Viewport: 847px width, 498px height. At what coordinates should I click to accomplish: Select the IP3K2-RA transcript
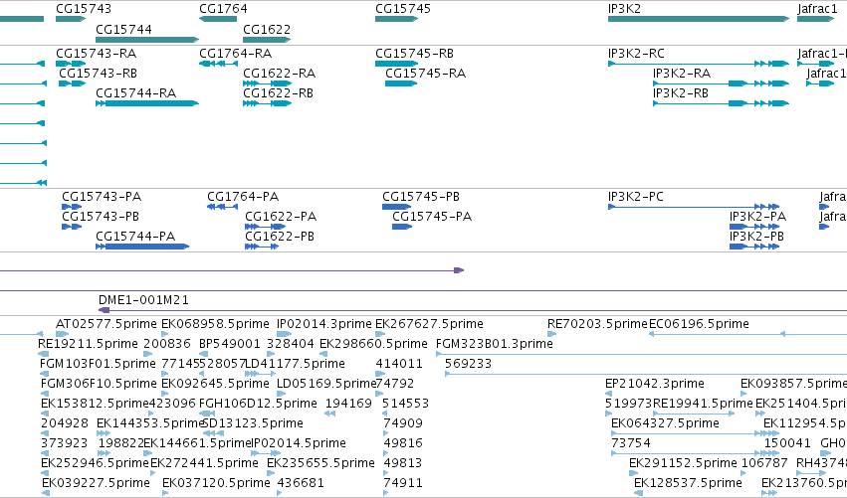click(721, 83)
